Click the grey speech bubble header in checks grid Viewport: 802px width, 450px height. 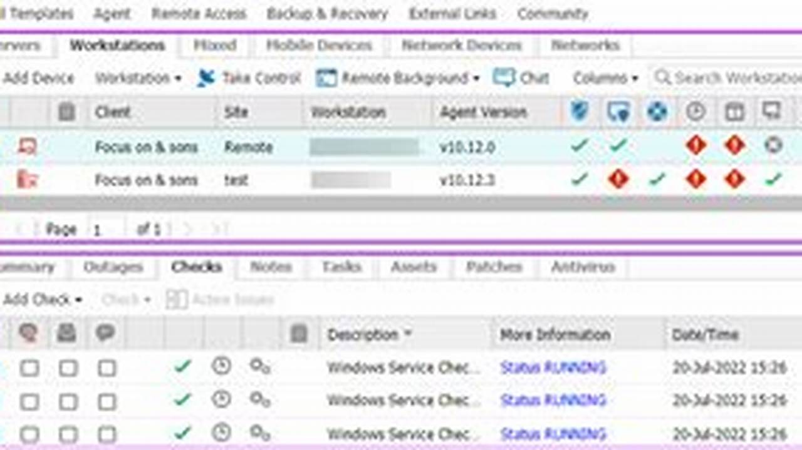coord(105,334)
